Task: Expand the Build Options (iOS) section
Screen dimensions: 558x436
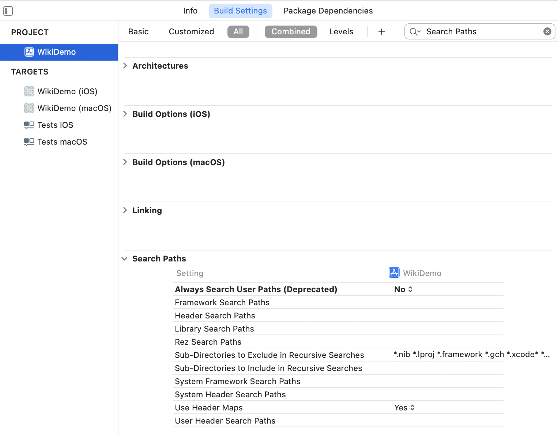Action: click(125, 114)
